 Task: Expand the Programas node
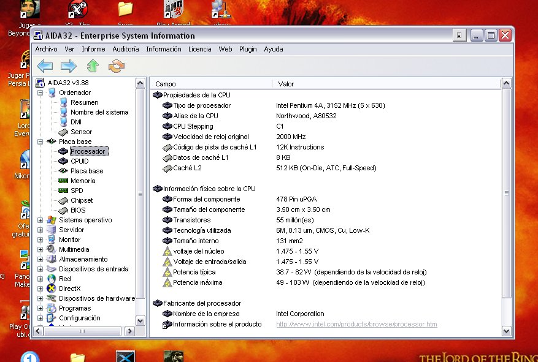pos(40,308)
